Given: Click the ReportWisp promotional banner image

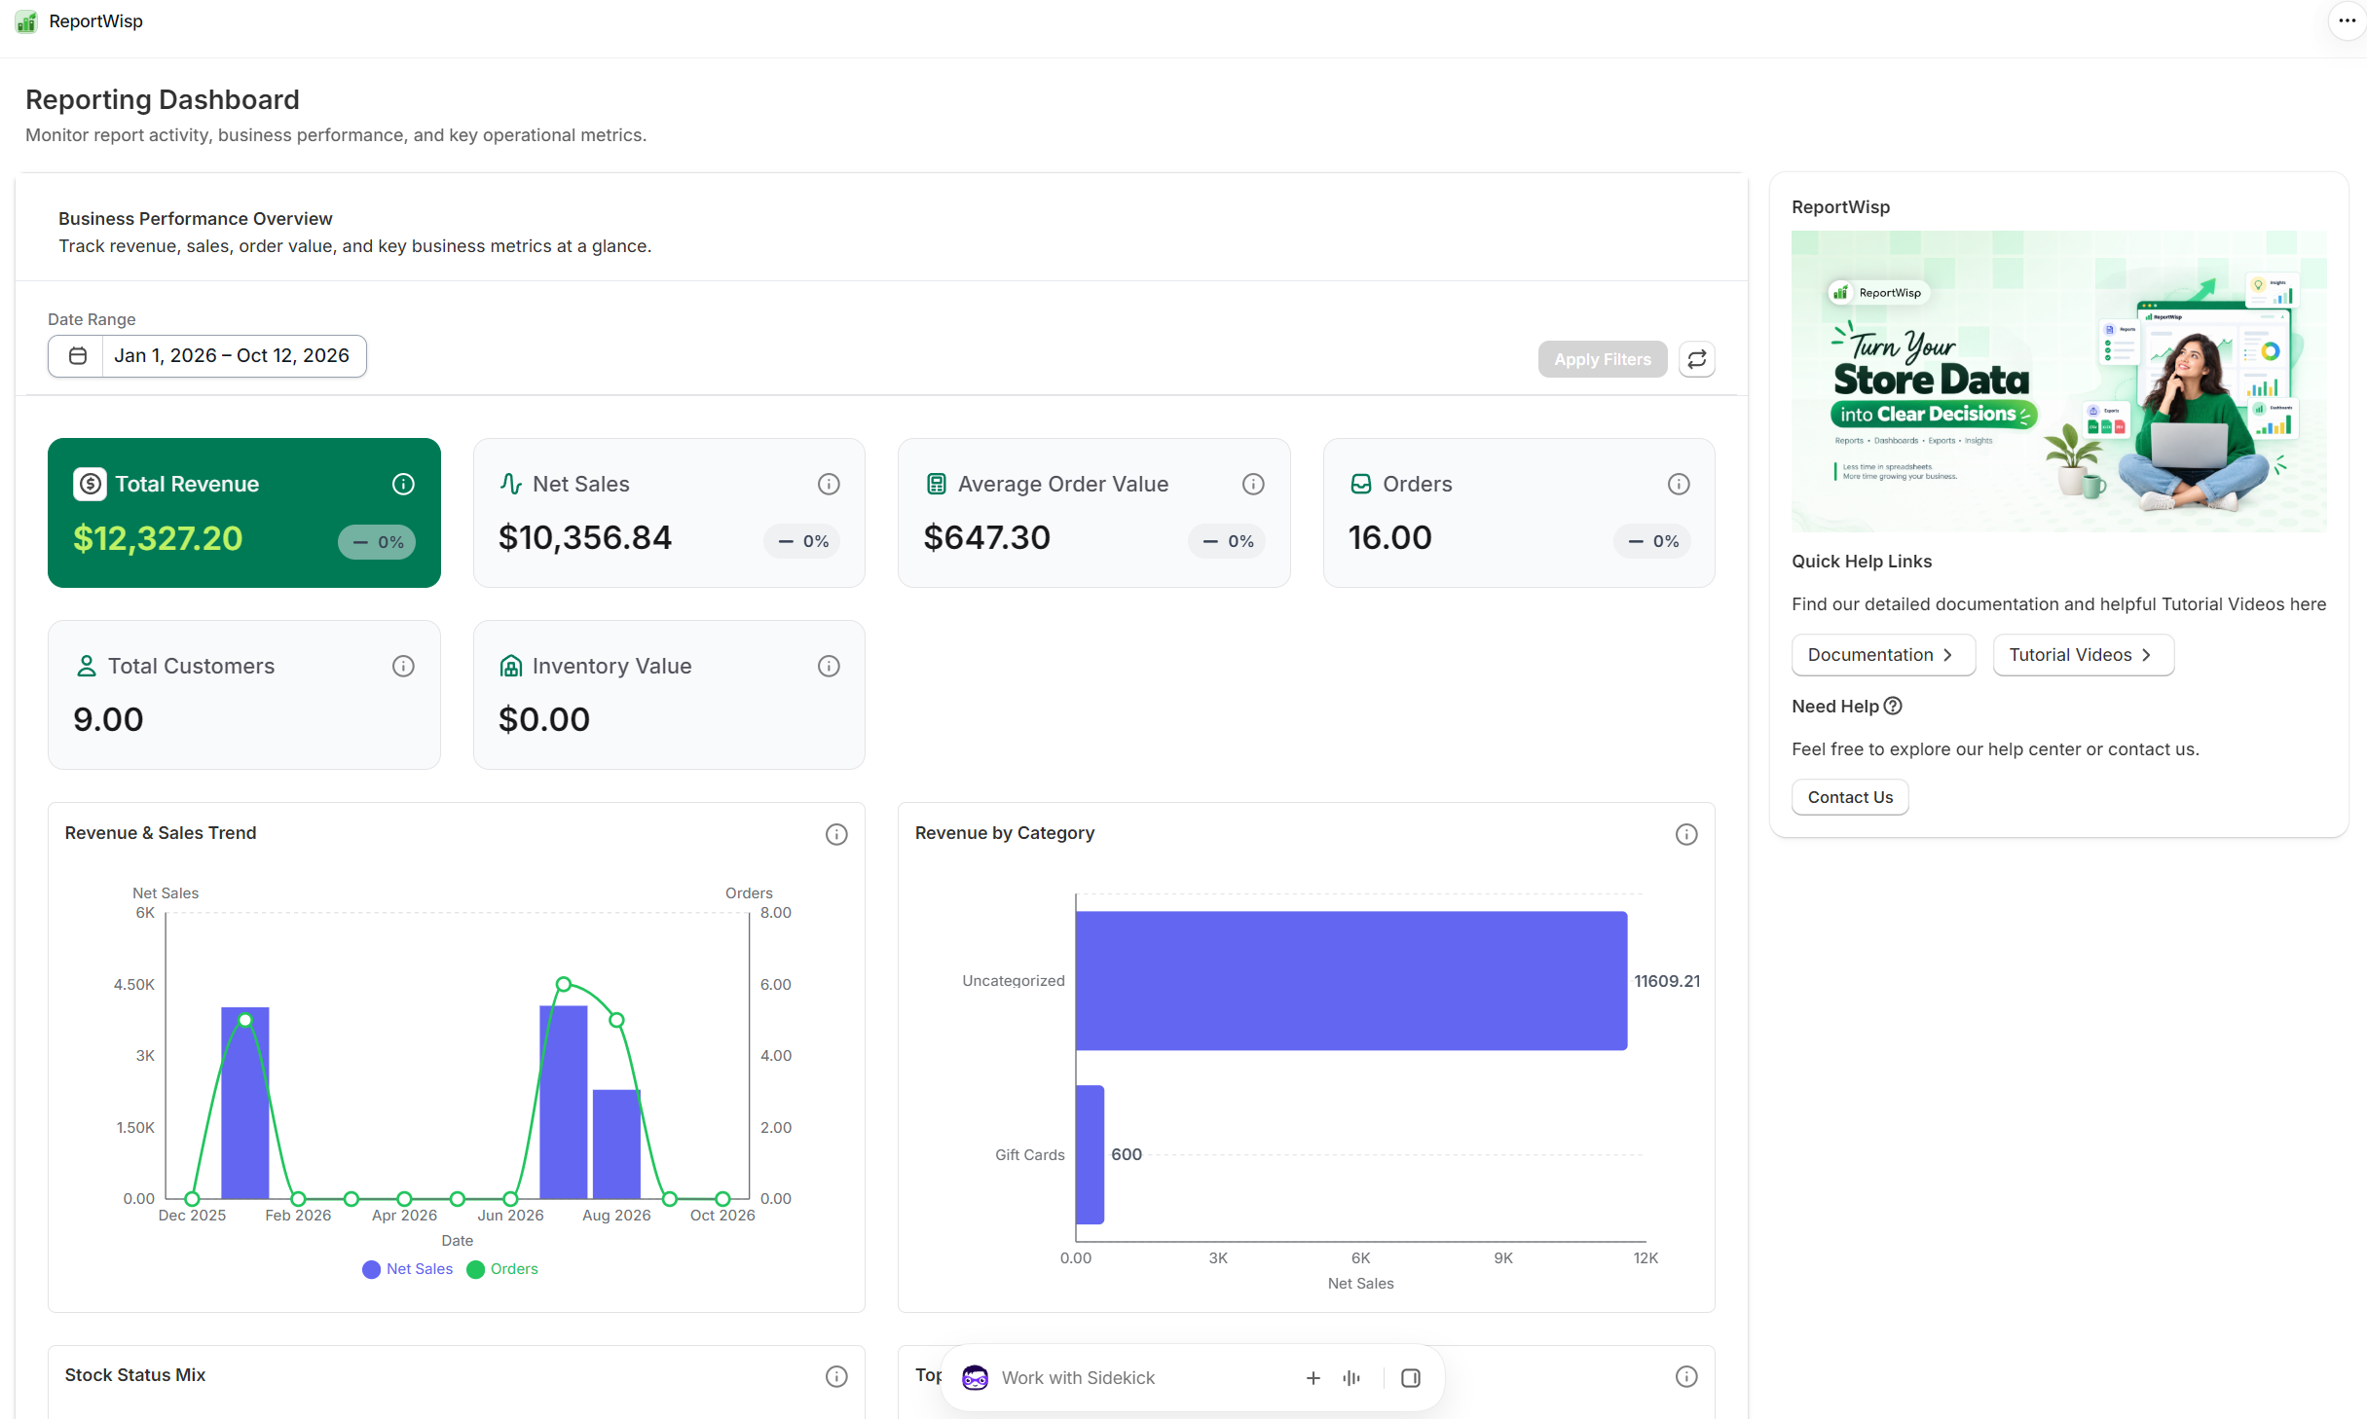Looking at the screenshot, I should 2058,382.
